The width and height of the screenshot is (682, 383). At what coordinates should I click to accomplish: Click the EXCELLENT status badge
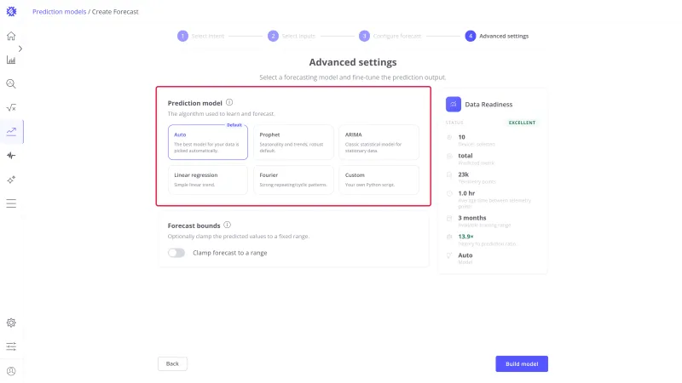(522, 123)
